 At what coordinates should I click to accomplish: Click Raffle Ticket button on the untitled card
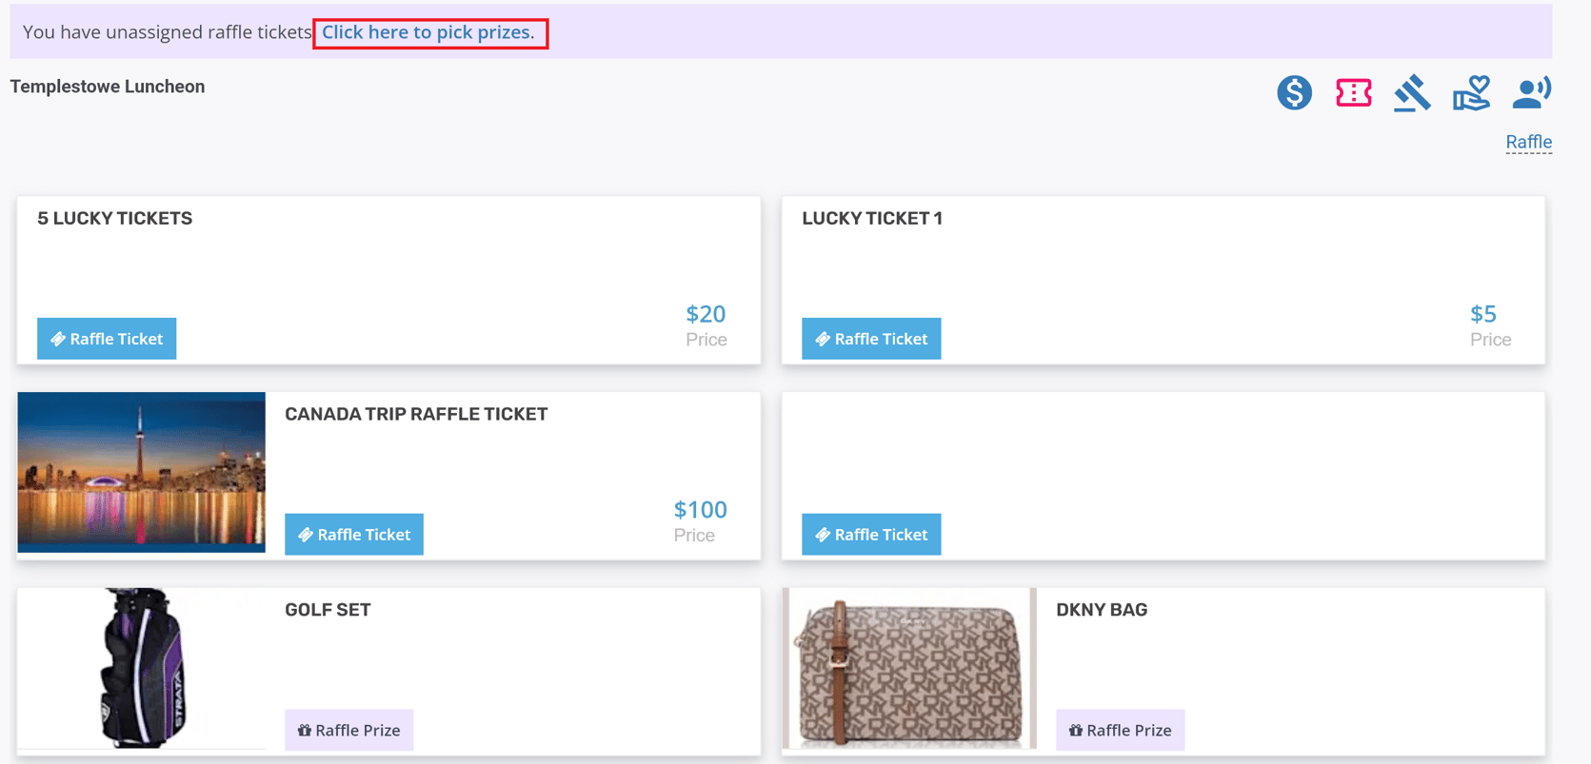871,535
